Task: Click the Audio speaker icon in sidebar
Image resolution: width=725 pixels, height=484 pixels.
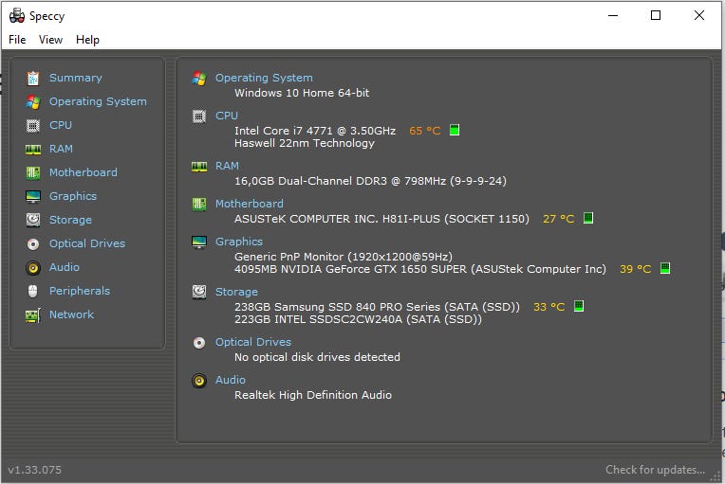Action: [33, 268]
